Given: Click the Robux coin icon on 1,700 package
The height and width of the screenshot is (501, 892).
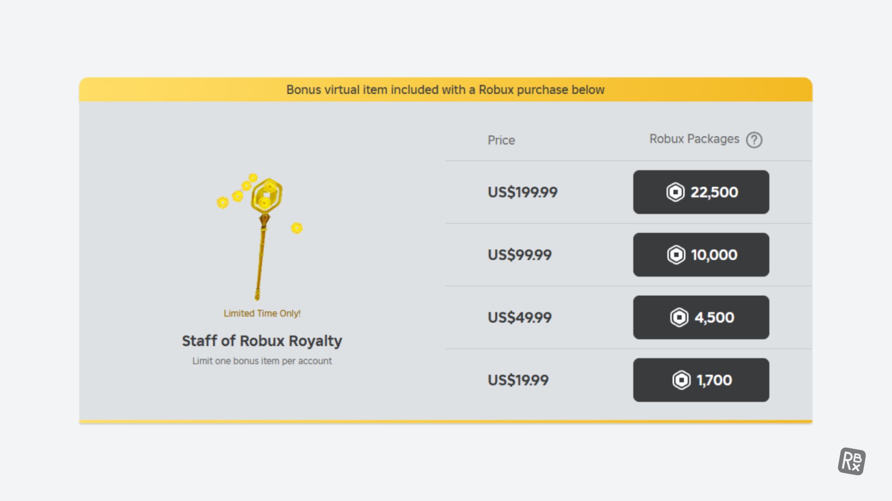Looking at the screenshot, I should click(682, 380).
